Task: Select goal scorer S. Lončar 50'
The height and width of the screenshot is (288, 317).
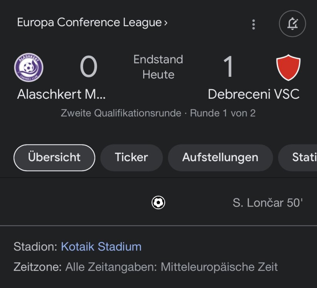Action: [x=267, y=203]
